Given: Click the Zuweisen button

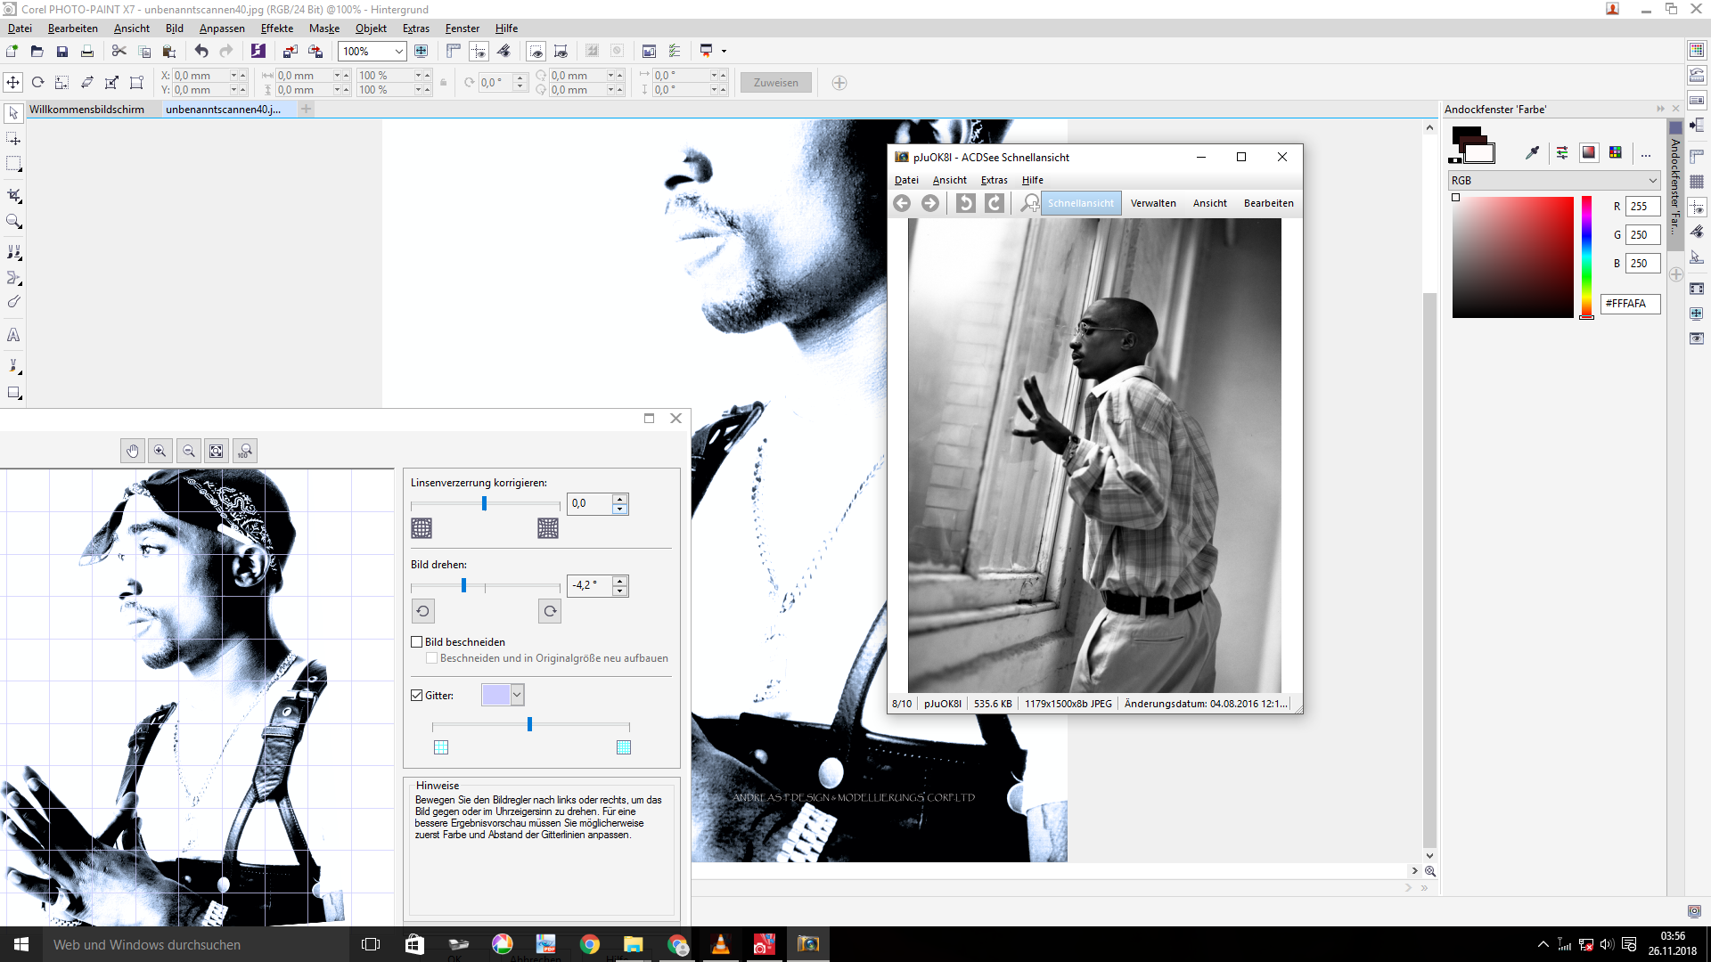Looking at the screenshot, I should 776,83.
